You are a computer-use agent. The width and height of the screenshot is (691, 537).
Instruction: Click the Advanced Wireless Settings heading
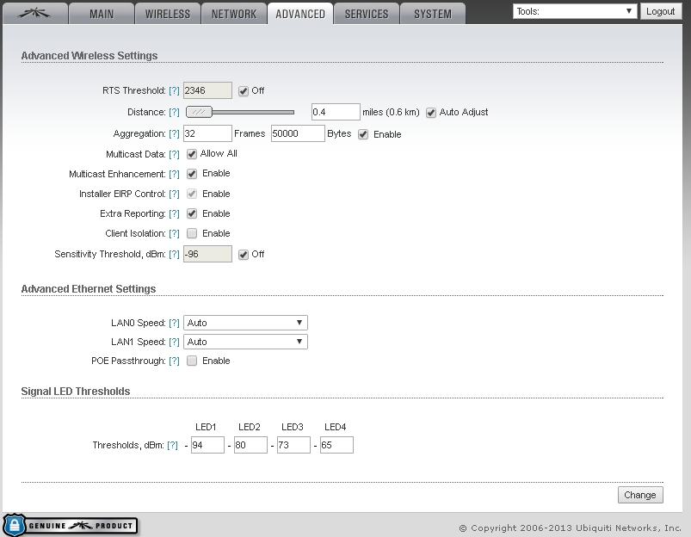click(x=89, y=56)
